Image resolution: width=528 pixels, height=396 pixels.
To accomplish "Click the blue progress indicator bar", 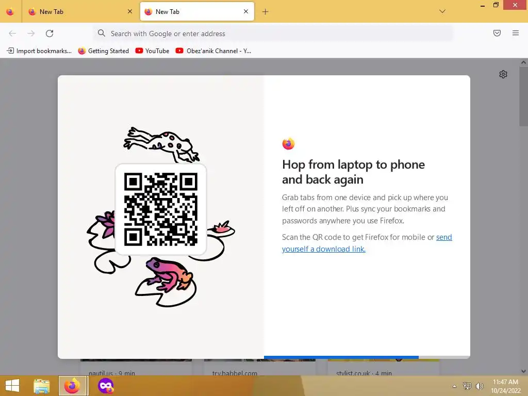I will tap(341, 357).
